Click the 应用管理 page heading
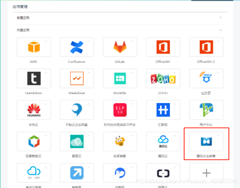Screen dimensions: 240x188 tap(20, 7)
